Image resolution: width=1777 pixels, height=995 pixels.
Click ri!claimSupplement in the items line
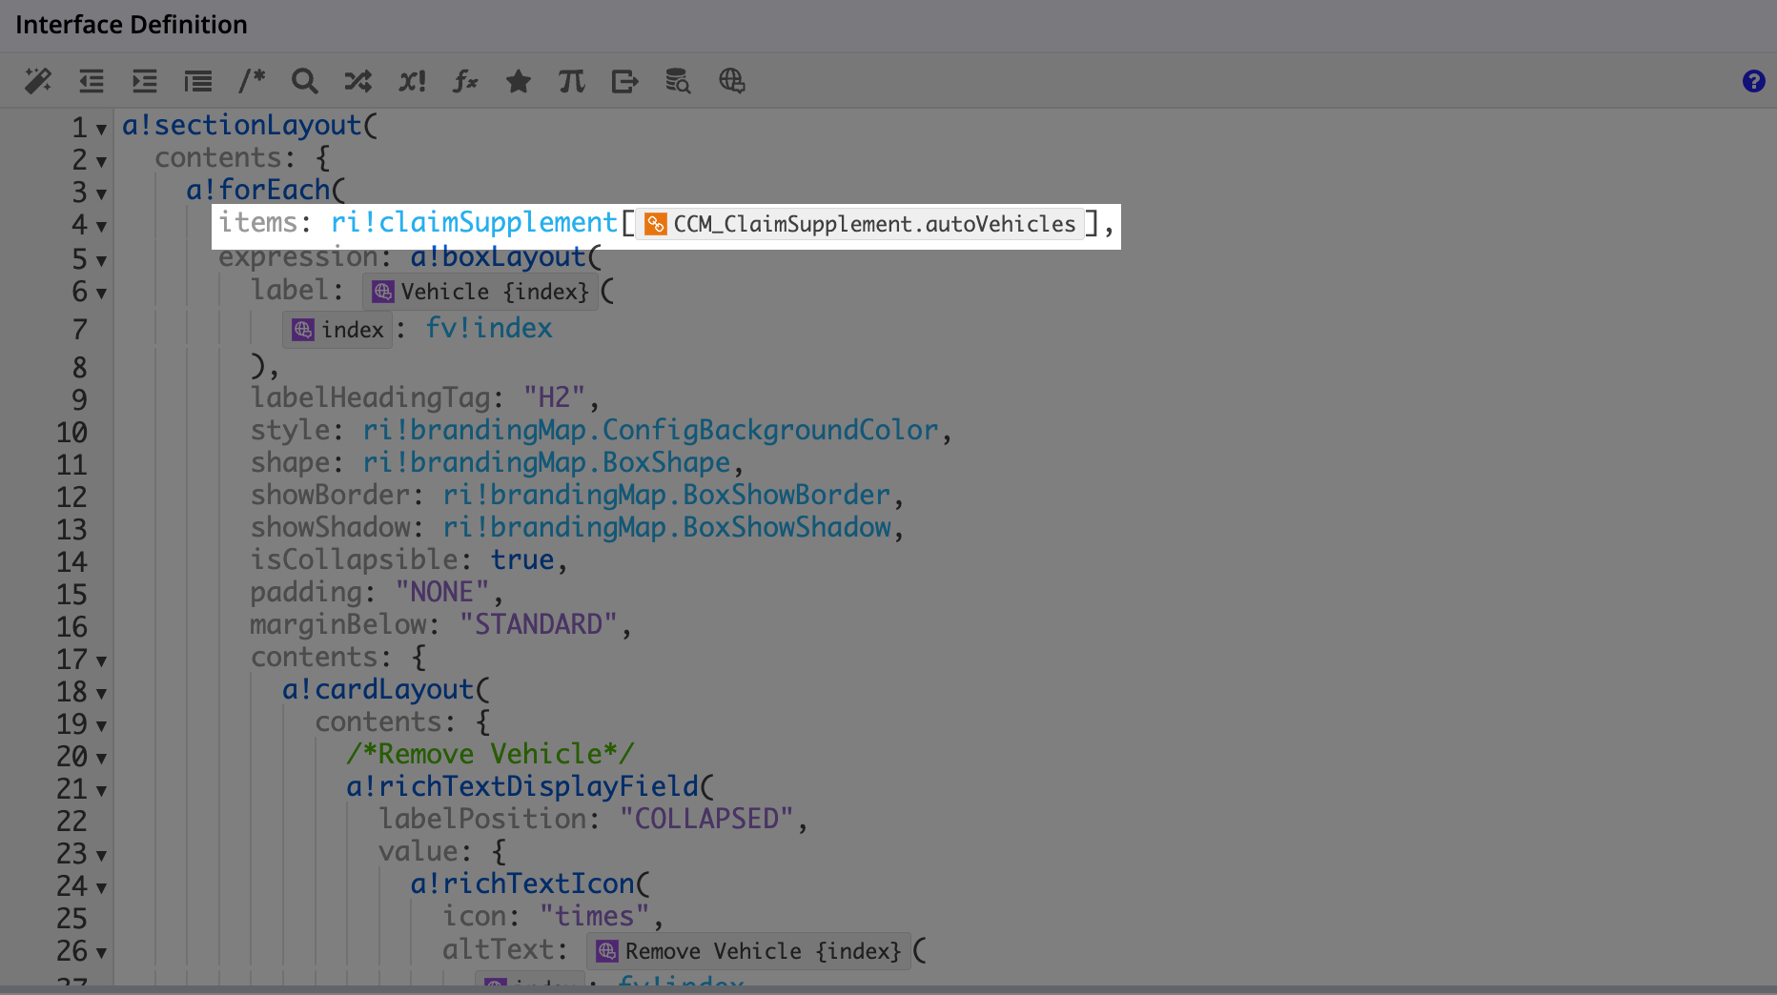tap(474, 222)
